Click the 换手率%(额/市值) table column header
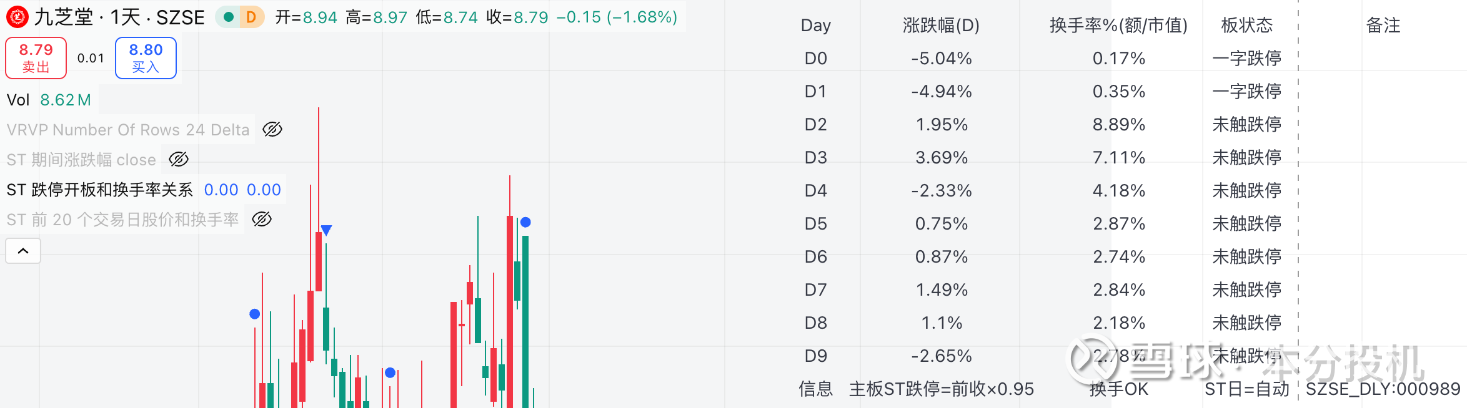 [1118, 25]
